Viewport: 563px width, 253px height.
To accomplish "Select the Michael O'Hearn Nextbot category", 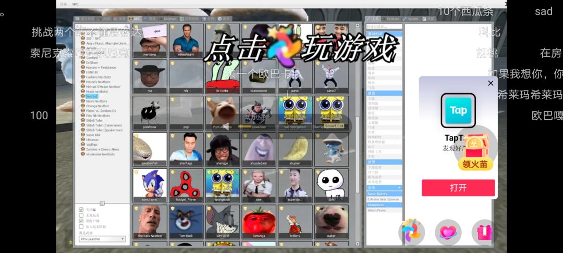I will coord(103,87).
